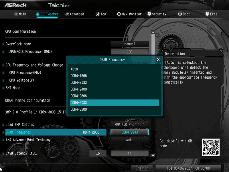Select the DRAM Frequency row label

pos(18,132)
